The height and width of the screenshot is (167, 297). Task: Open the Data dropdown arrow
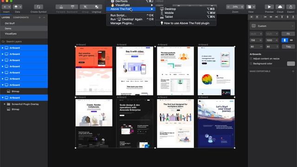20,7
